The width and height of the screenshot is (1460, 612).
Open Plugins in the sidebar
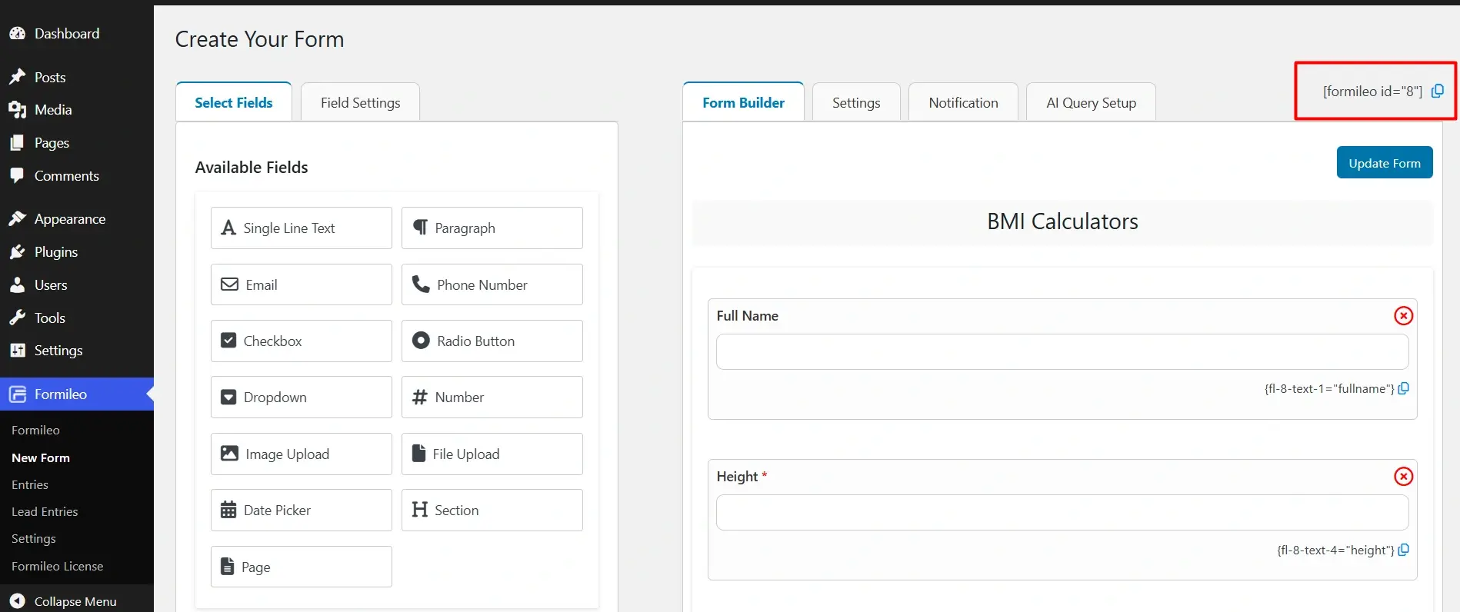click(55, 252)
